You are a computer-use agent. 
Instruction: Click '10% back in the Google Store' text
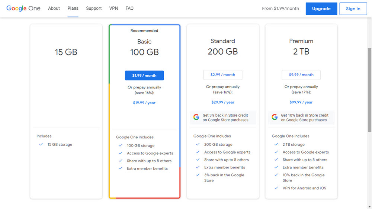pyautogui.click(x=304, y=178)
